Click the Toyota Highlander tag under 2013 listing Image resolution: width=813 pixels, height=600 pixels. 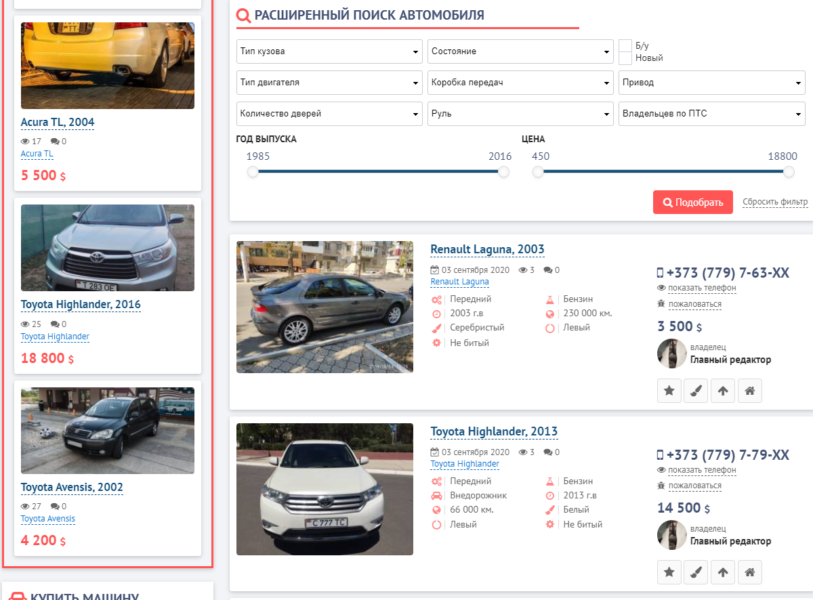click(465, 464)
